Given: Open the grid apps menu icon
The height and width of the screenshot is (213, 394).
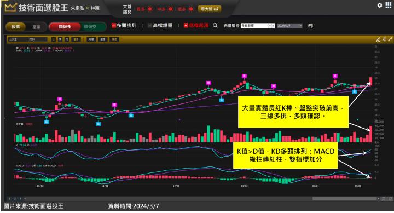Looking at the screenshot, I should (388, 5).
